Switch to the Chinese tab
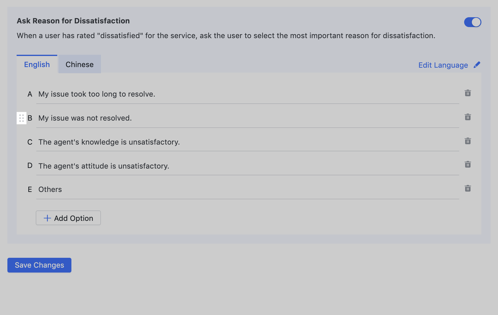 (x=79, y=64)
